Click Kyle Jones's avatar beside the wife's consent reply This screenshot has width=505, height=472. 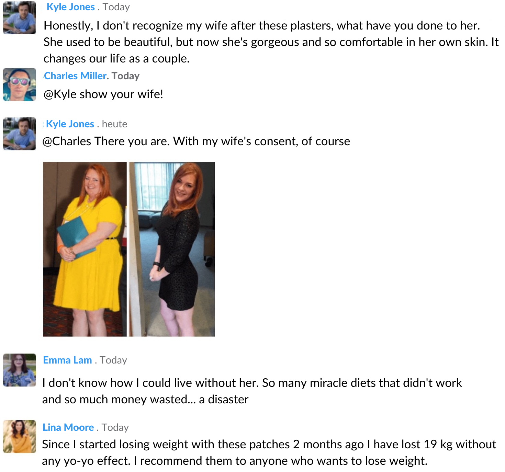click(20, 134)
